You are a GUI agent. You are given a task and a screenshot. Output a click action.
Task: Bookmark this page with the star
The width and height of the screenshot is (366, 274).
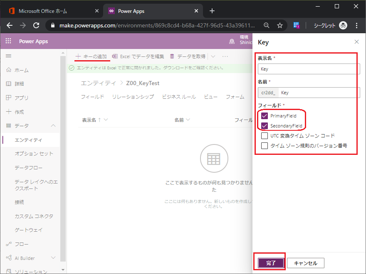[x=280, y=25]
